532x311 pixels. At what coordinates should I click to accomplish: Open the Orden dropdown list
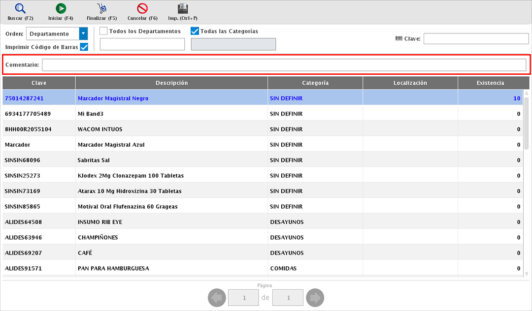83,33
